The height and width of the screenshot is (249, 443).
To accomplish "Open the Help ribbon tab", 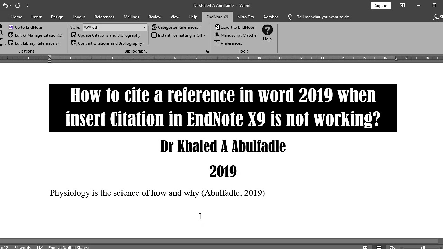I will pyautogui.click(x=193, y=17).
